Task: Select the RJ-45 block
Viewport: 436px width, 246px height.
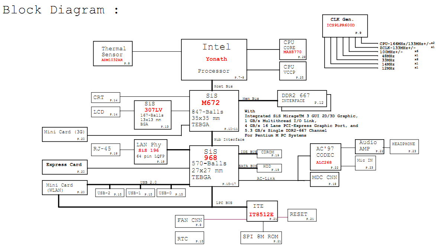Action: tap(106, 150)
